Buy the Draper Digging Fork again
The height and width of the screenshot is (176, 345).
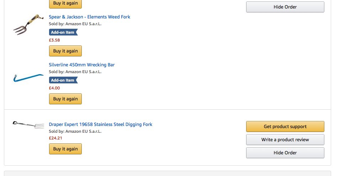[x=65, y=149]
